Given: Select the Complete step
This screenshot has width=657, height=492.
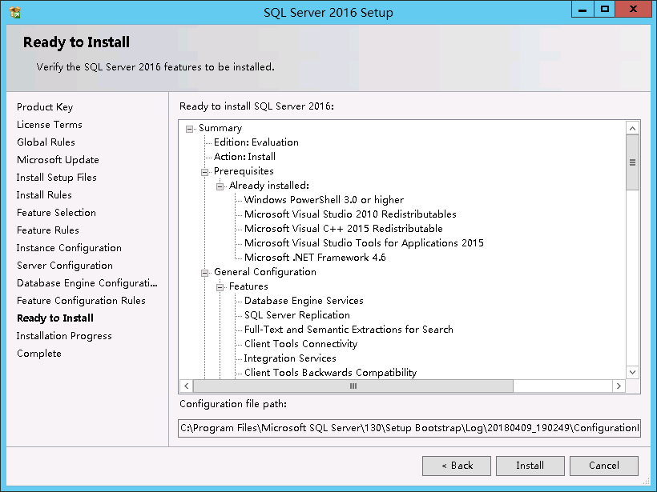Looking at the screenshot, I should pos(39,354).
